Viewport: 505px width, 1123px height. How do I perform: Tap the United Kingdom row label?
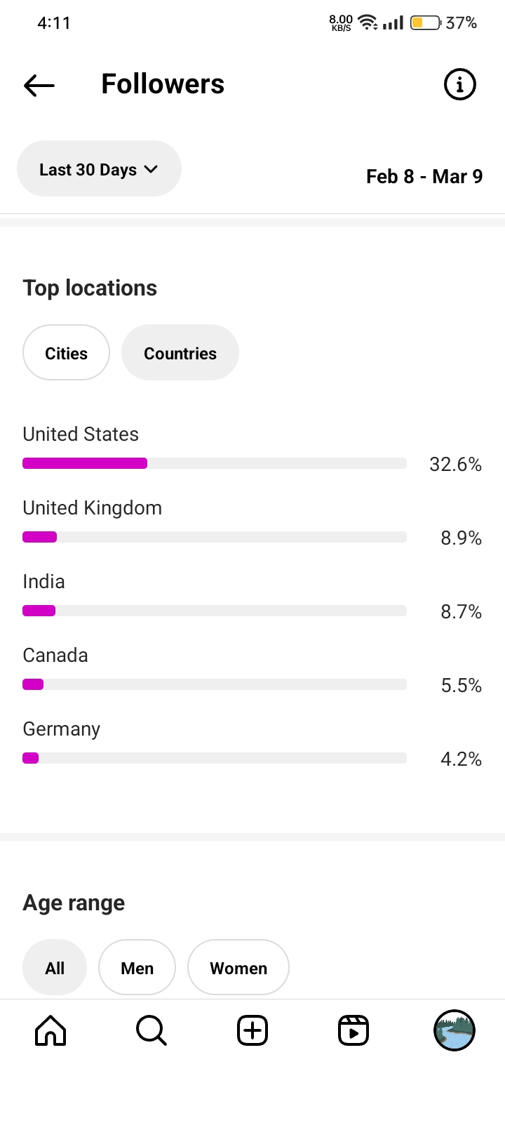93,507
